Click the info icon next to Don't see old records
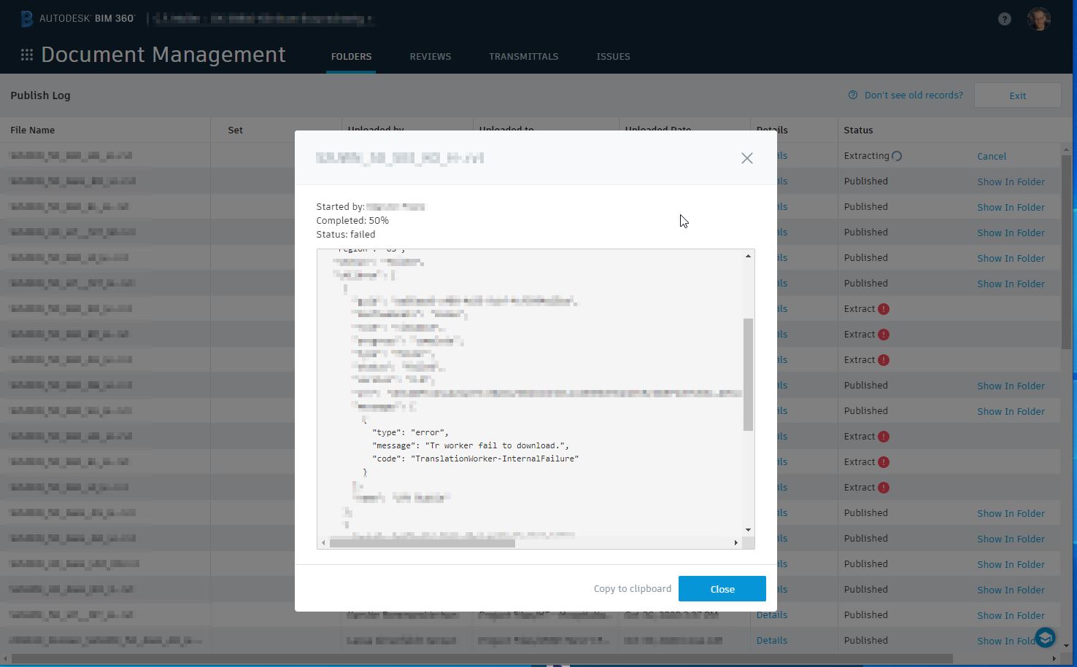Viewport: 1077px width, 667px height. pos(852,94)
